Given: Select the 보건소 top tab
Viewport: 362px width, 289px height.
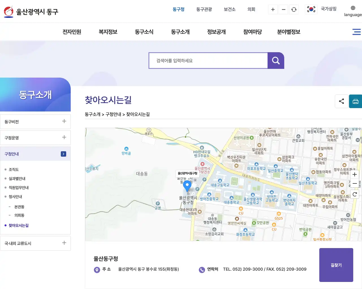Looking at the screenshot, I should pos(230,9).
